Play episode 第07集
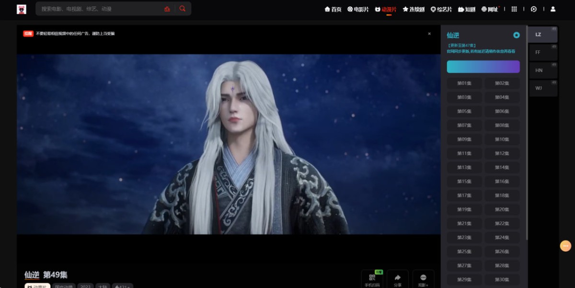This screenshot has height=288, width=575. (x=464, y=126)
